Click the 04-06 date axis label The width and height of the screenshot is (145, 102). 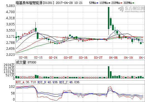pyautogui.click(x=113, y=58)
